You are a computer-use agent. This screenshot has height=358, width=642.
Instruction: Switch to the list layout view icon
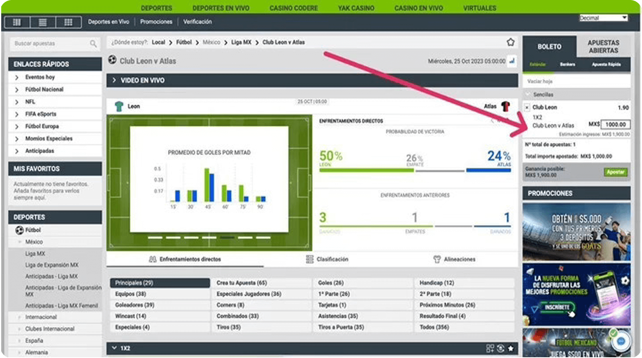43,22
